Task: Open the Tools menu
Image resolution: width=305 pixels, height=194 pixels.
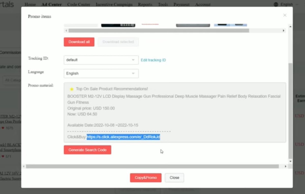Action: pyautogui.click(x=163, y=5)
